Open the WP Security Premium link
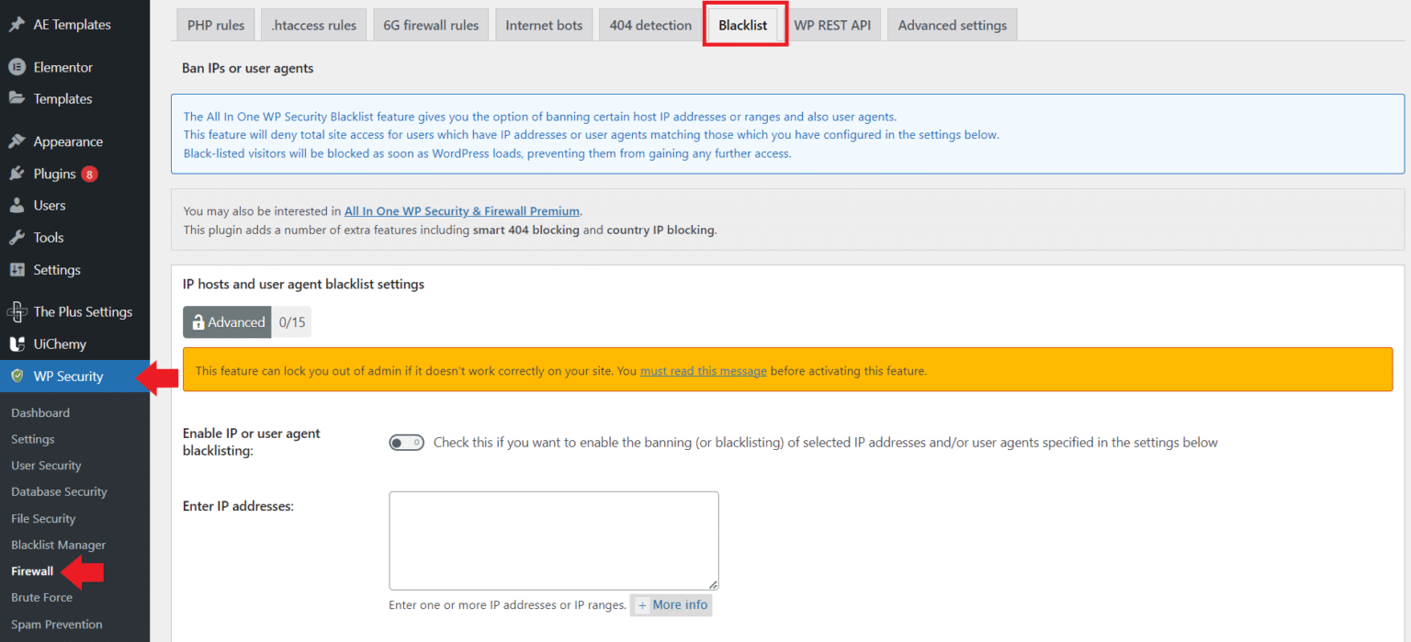This screenshot has height=642, width=1411. click(x=462, y=210)
